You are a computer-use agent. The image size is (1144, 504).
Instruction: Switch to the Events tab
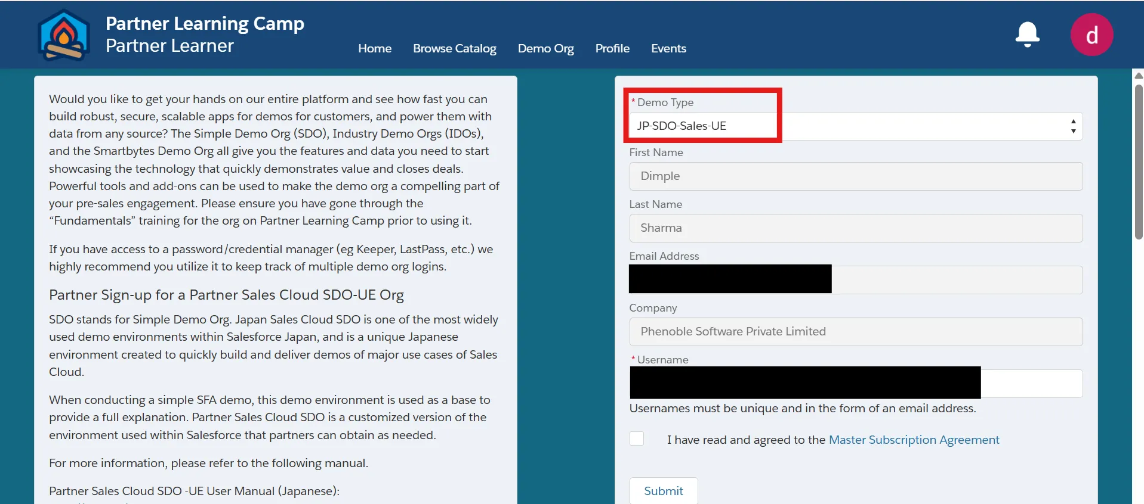(x=668, y=49)
